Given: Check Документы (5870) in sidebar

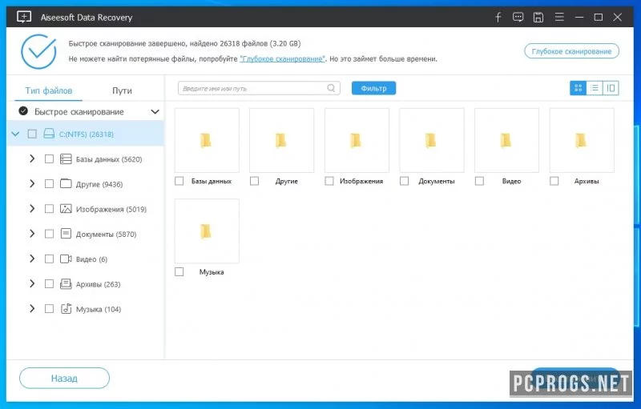Looking at the screenshot, I should click(x=49, y=234).
